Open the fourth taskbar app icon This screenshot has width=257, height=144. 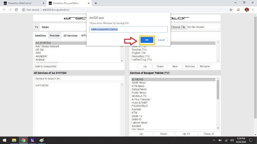point(42,140)
